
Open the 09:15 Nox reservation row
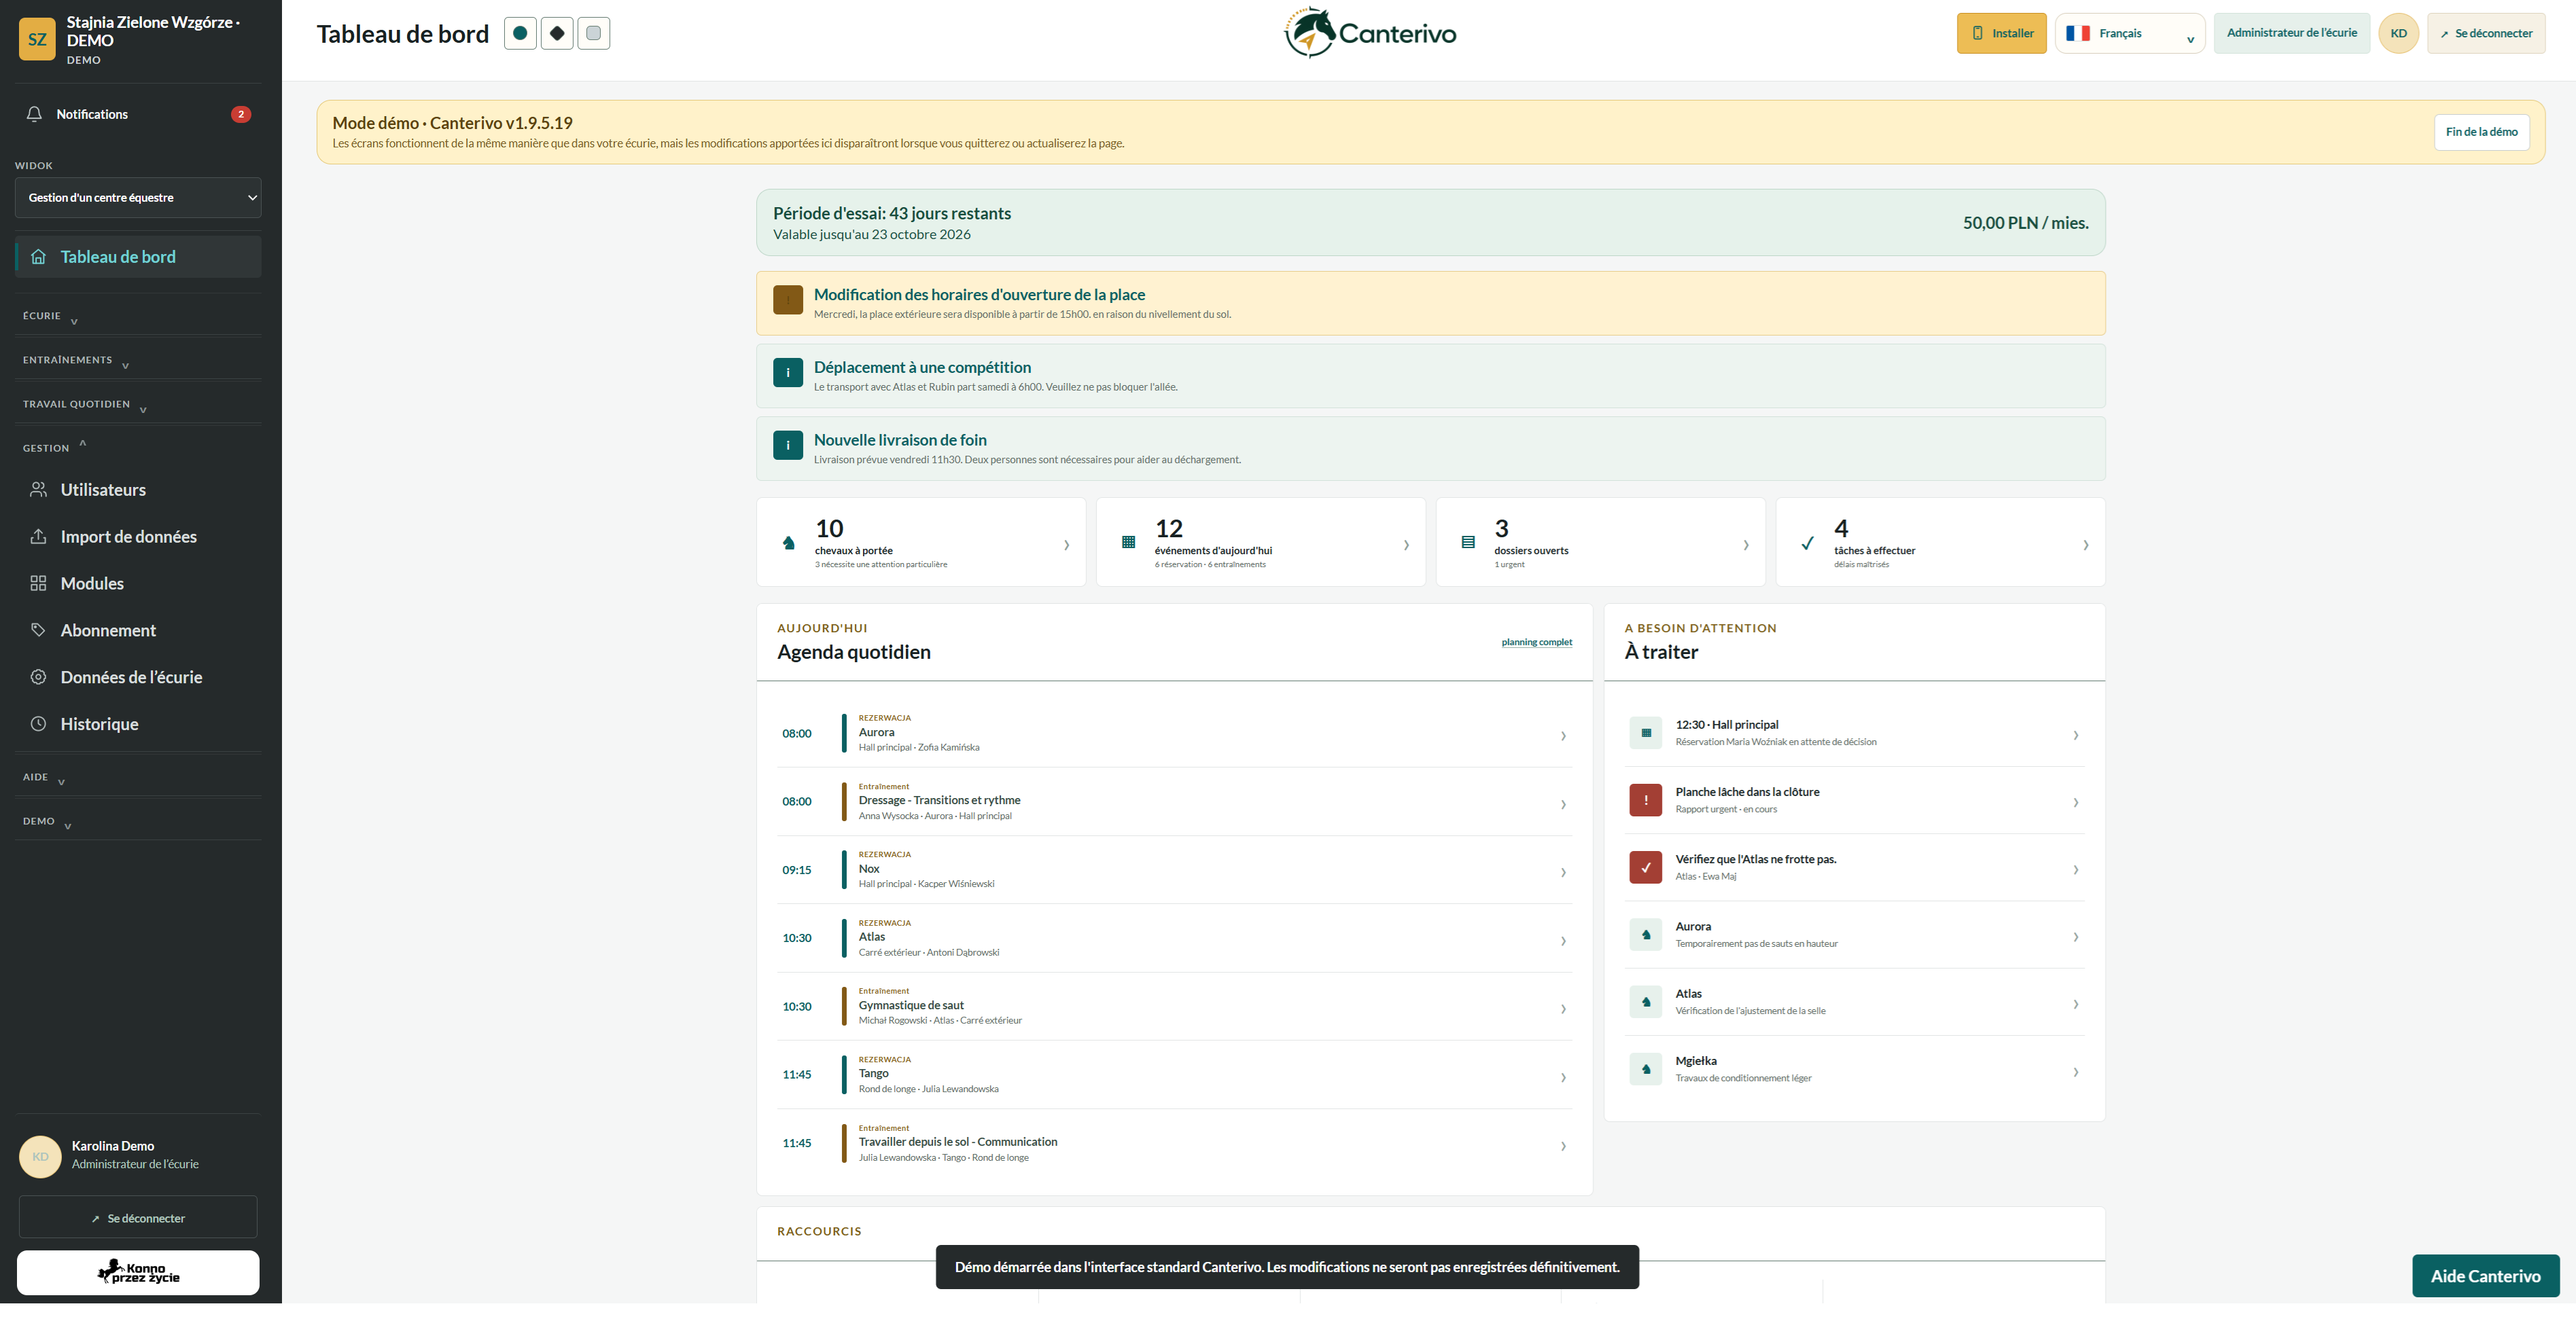(x=1174, y=869)
